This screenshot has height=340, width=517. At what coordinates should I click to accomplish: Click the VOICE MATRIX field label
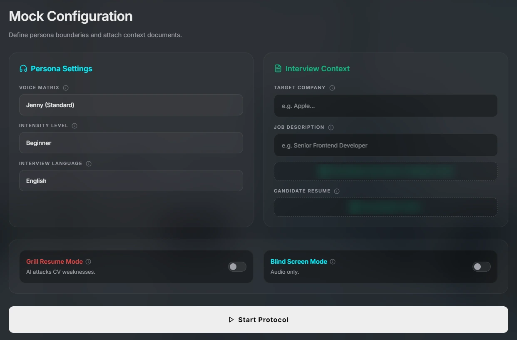tap(39, 88)
